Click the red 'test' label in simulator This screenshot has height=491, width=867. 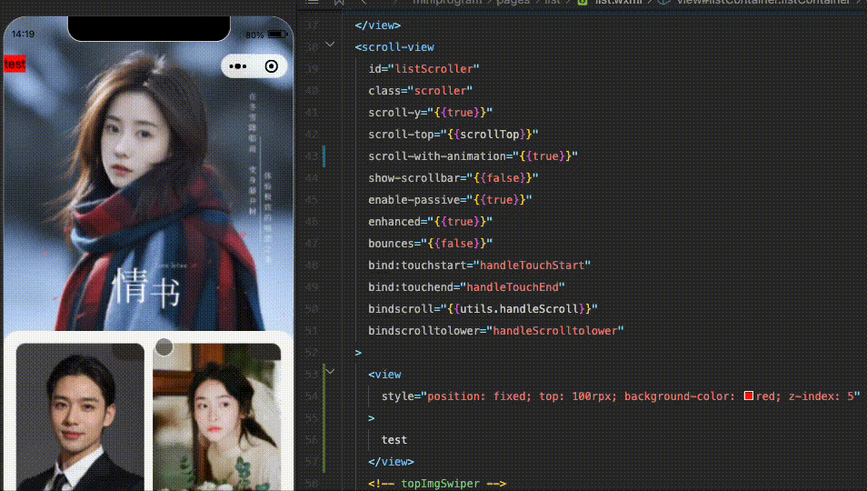15,65
